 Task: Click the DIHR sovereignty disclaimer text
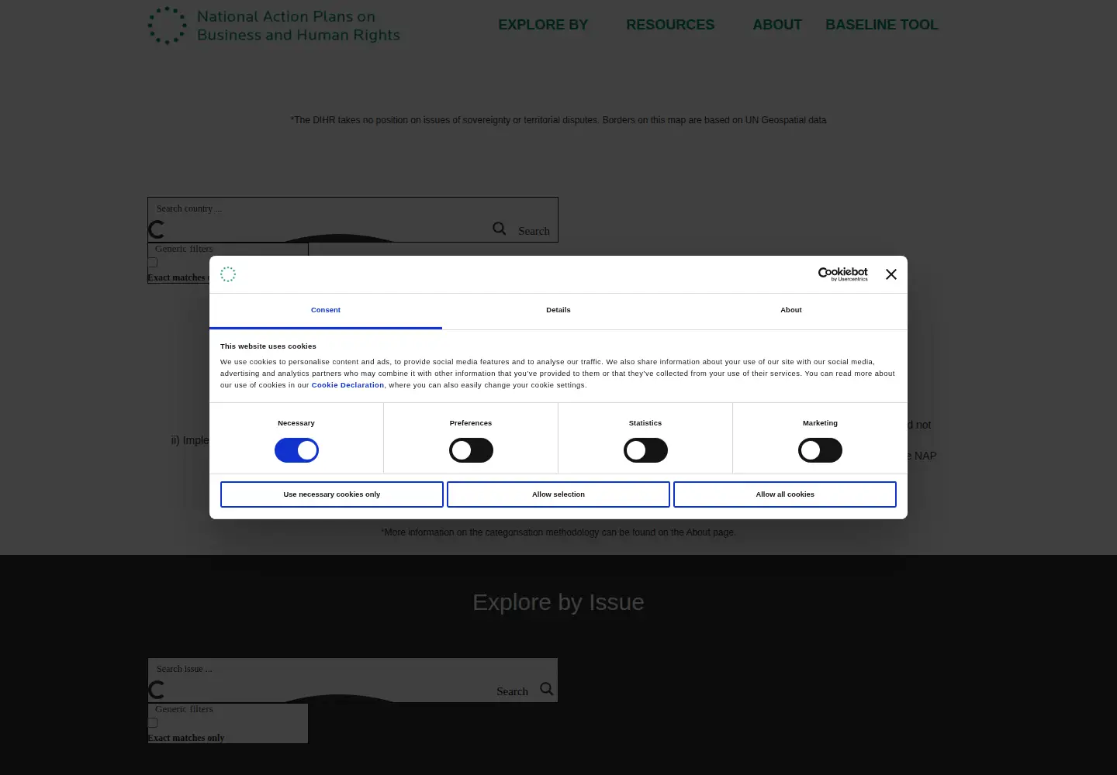pos(558,120)
